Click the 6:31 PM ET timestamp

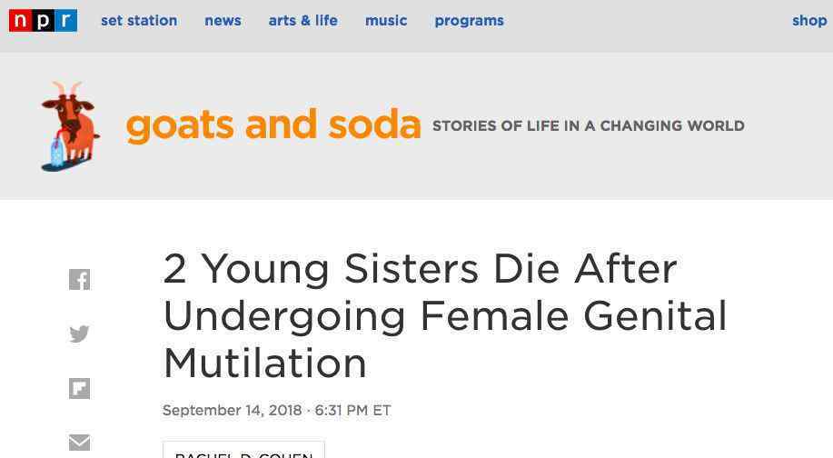click(352, 410)
